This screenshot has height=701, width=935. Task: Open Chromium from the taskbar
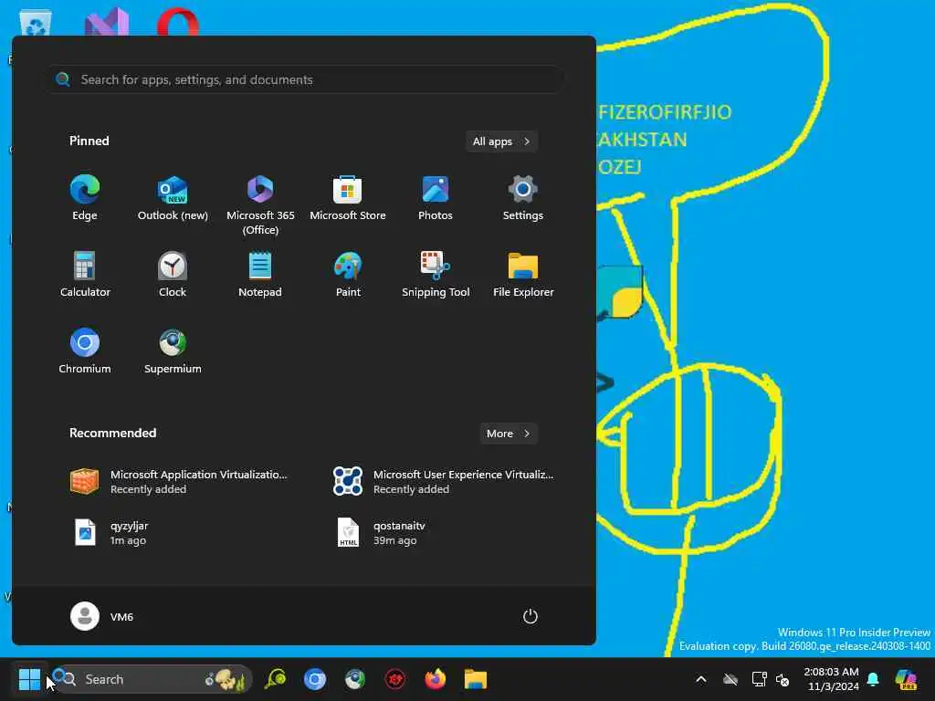[x=315, y=679]
